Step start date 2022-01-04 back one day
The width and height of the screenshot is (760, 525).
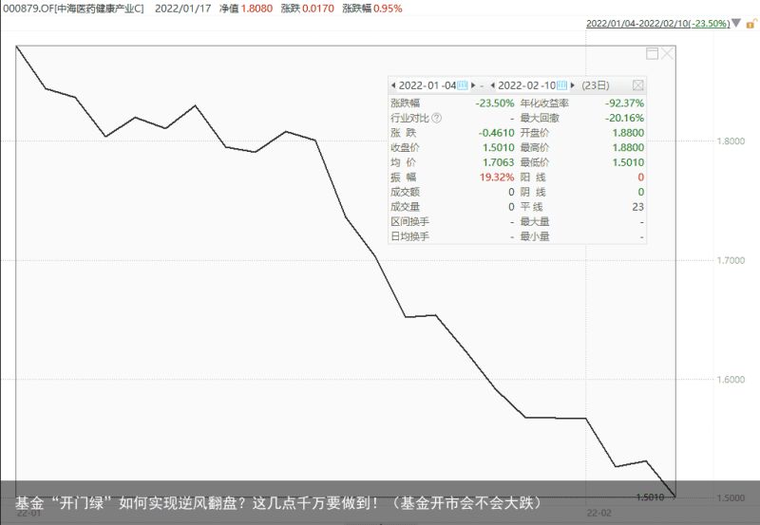pos(393,85)
